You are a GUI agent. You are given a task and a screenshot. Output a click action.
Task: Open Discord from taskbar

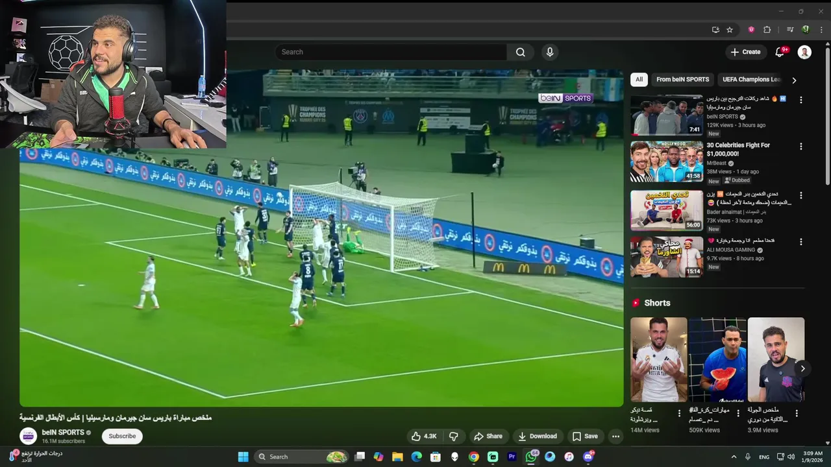click(588, 457)
